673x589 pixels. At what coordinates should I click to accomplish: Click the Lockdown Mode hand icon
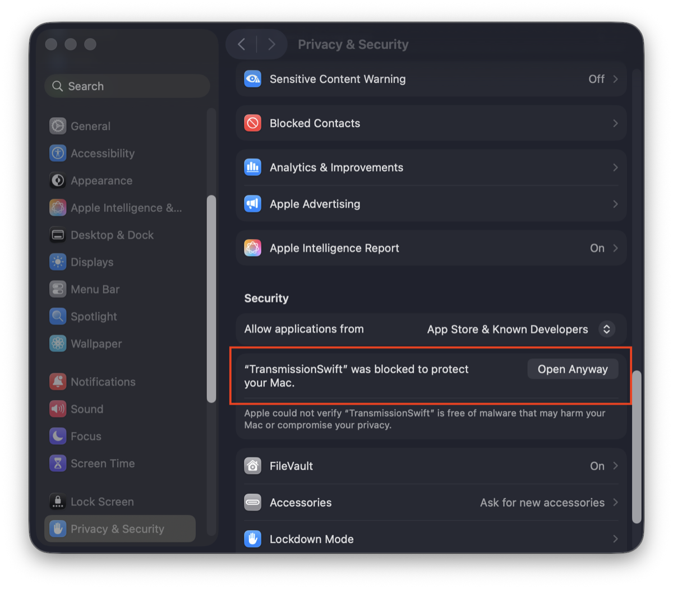click(253, 539)
